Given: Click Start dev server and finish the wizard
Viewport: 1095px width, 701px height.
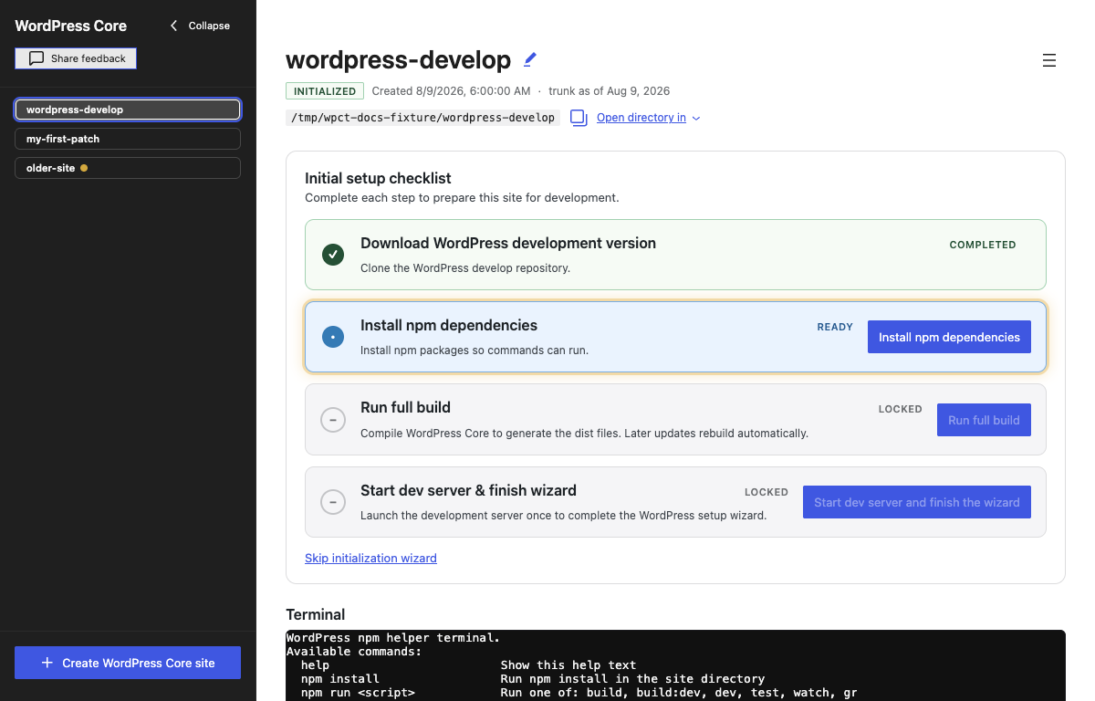Looking at the screenshot, I should tap(917, 502).
